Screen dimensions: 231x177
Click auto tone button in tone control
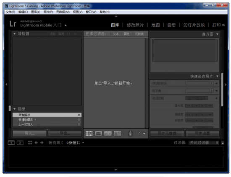click(x=197, y=98)
